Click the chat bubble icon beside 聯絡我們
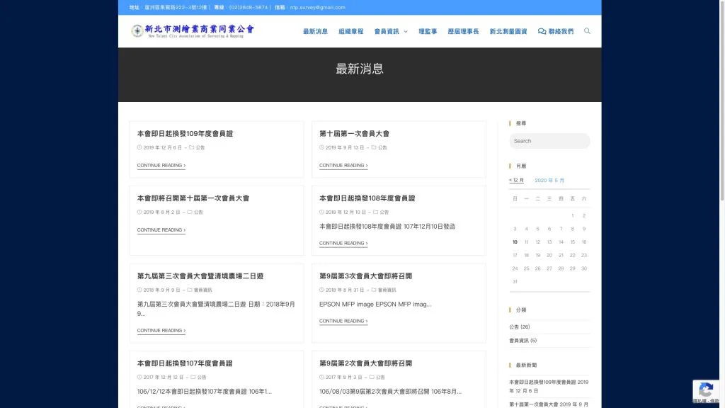This screenshot has width=725, height=408. pos(542,32)
